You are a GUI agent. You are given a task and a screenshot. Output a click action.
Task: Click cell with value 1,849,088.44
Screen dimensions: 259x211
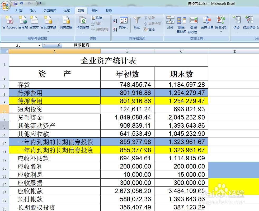[x=127, y=117]
